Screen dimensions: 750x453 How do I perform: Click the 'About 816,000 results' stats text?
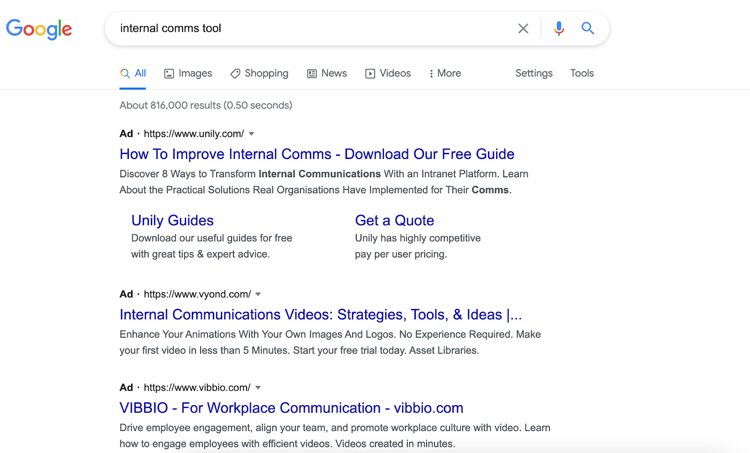206,106
